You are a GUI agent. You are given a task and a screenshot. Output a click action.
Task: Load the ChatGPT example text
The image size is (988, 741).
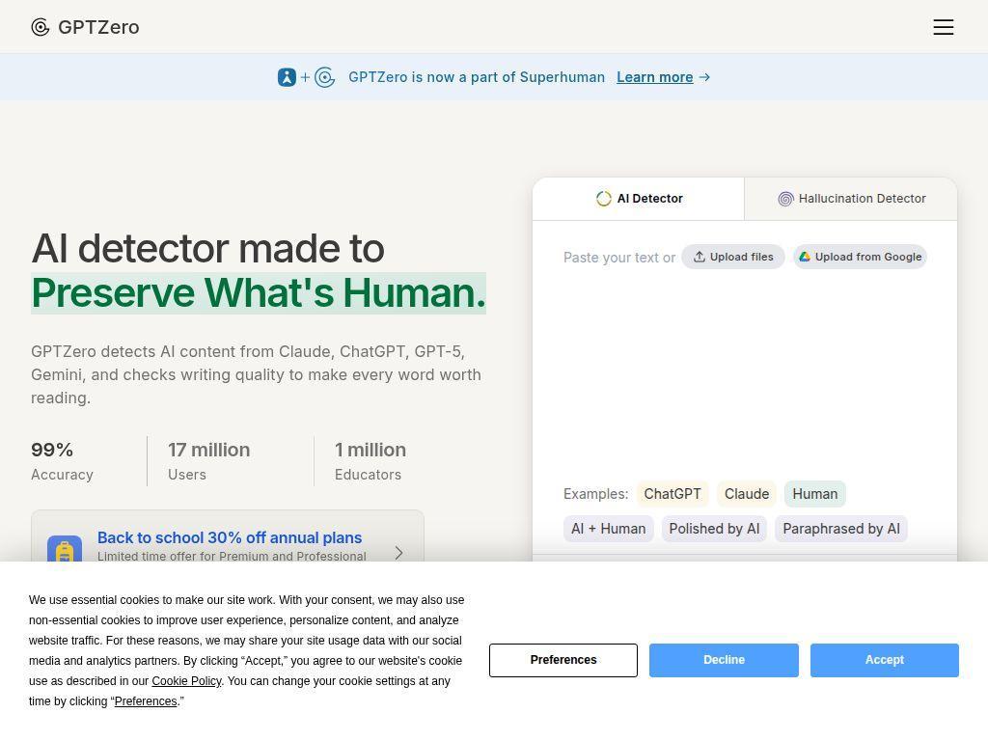click(672, 494)
